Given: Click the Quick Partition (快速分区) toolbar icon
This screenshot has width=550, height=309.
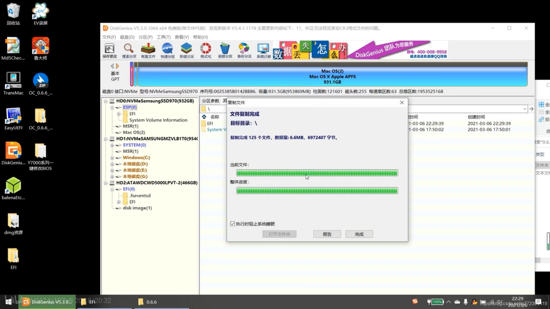Looking at the screenshot, I should point(168,51).
